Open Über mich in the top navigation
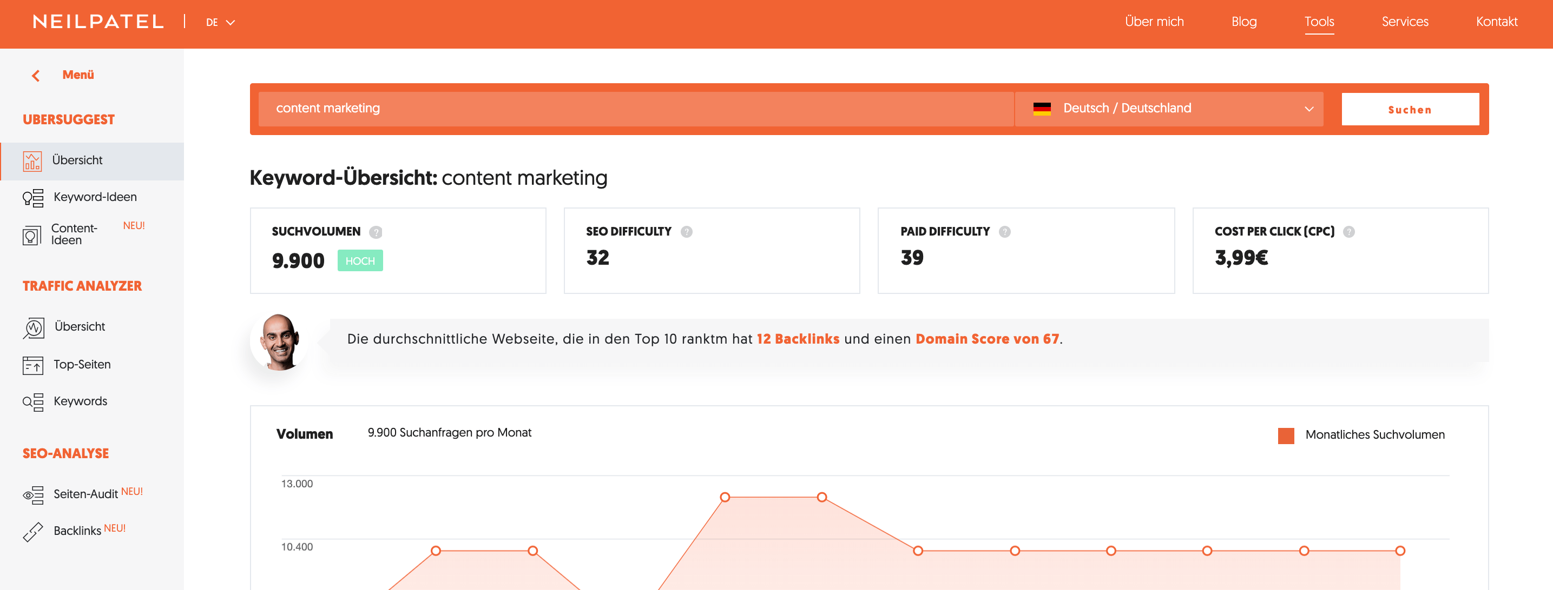1553x590 pixels. pos(1154,22)
